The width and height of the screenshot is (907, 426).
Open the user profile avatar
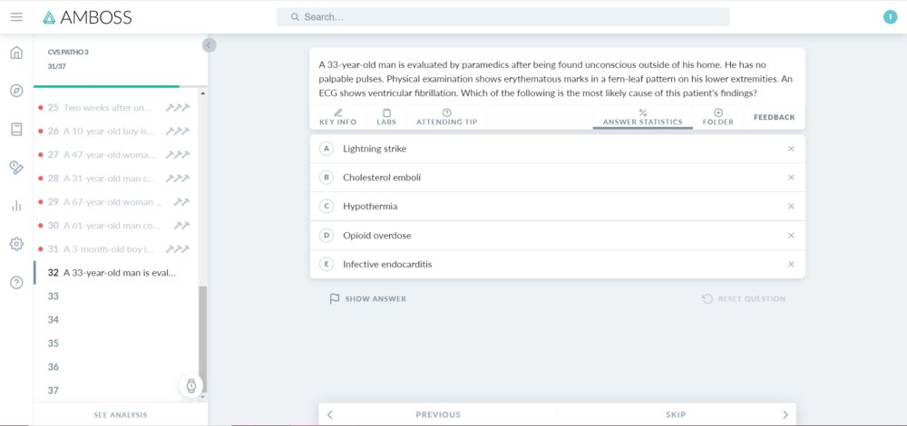tap(890, 17)
